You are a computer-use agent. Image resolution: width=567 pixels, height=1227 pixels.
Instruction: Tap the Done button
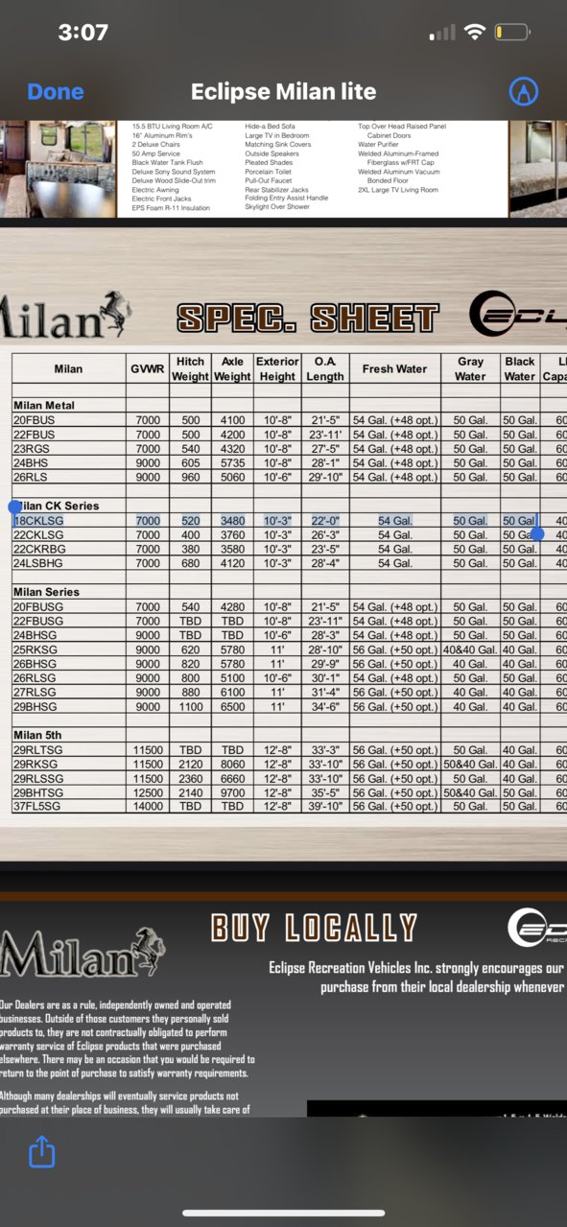pyautogui.click(x=56, y=92)
